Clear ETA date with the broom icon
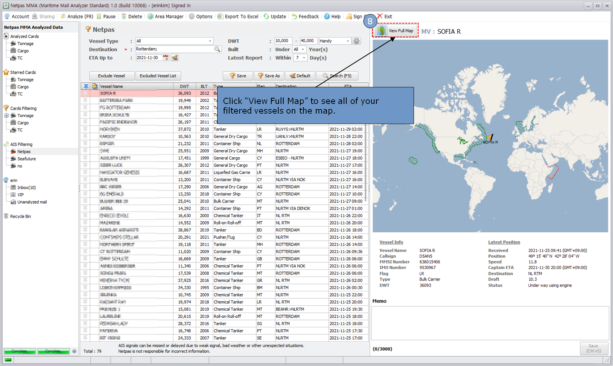The width and height of the screenshot is (613, 366). click(x=175, y=58)
